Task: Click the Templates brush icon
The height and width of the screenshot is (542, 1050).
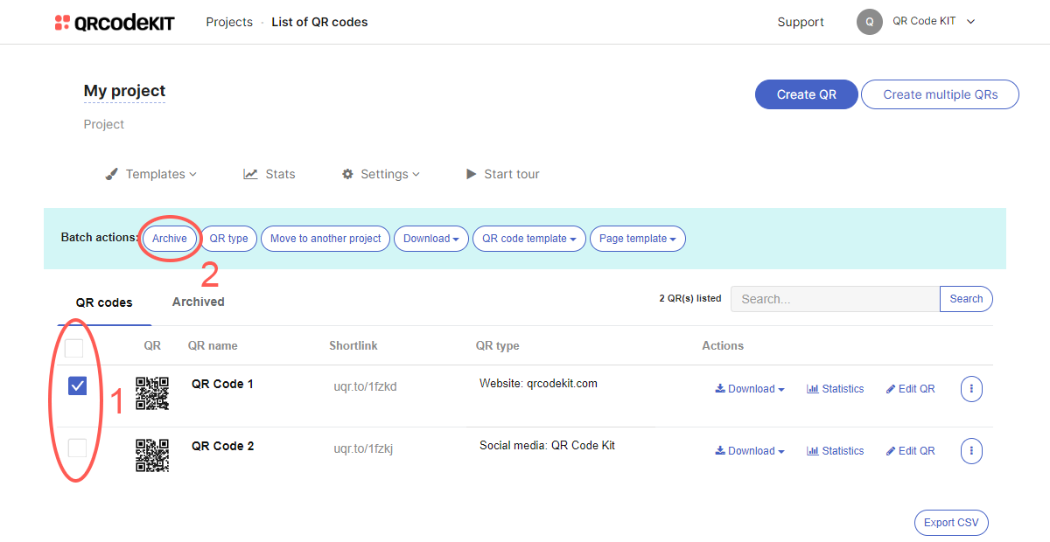Action: (112, 174)
